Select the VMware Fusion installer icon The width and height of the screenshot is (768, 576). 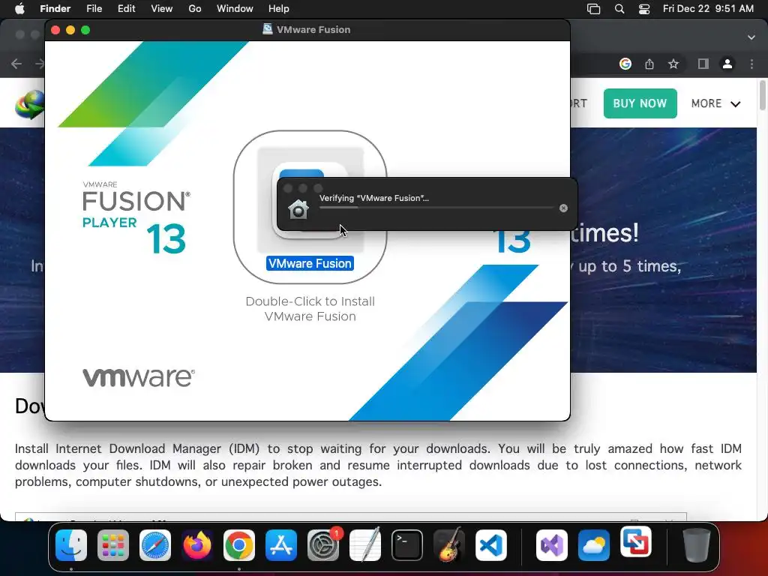pos(310,199)
